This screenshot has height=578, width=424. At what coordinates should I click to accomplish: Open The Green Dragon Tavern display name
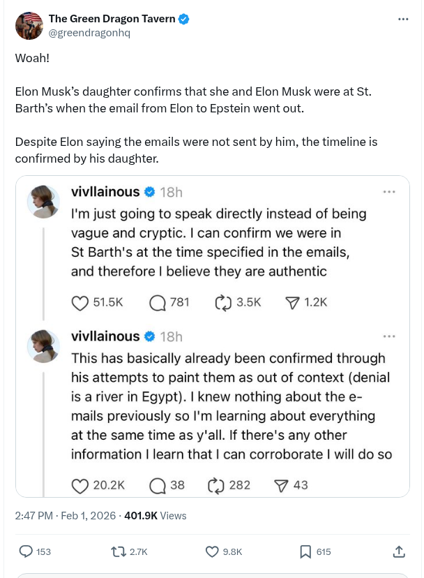pos(112,19)
